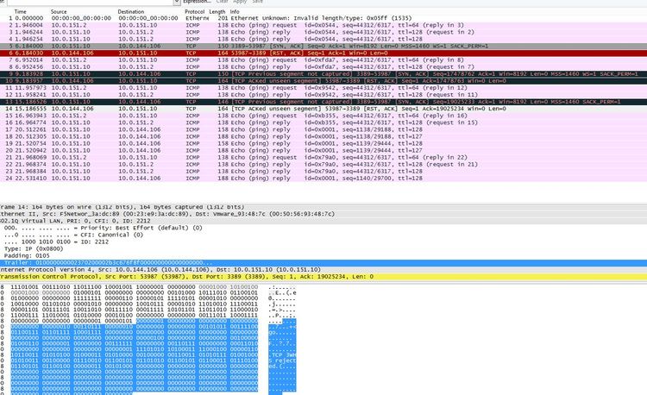
Task: Select red RST, ACK packet 6 at 6.184030
Action: pyautogui.click(x=323, y=53)
